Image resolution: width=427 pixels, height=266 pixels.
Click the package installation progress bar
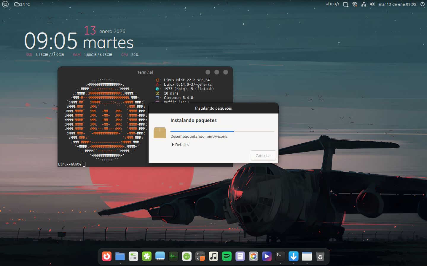click(222, 131)
